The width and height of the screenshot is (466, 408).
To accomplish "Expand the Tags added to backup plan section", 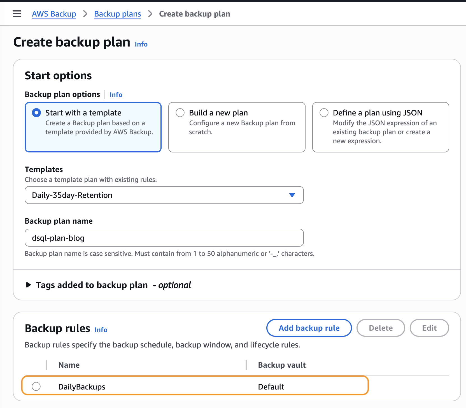I will click(28, 285).
